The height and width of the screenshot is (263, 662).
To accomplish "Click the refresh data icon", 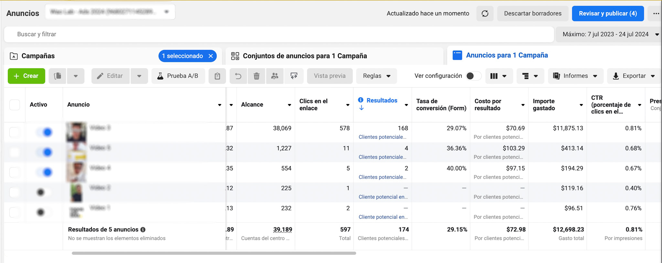I will pos(485,14).
